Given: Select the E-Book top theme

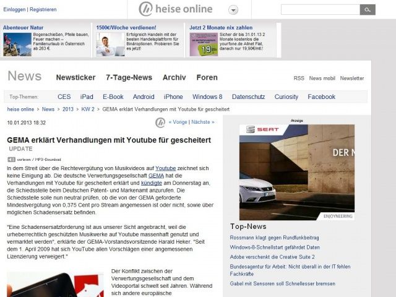Looking at the screenshot, I should point(113,97).
